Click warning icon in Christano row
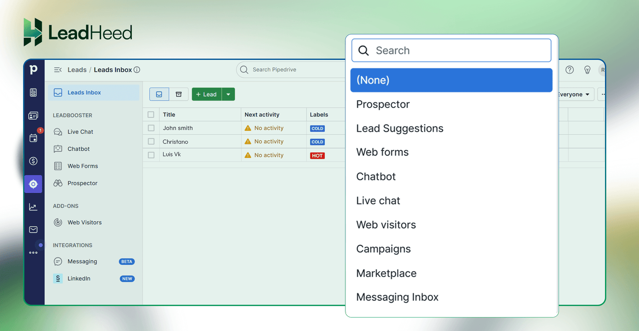 click(248, 142)
